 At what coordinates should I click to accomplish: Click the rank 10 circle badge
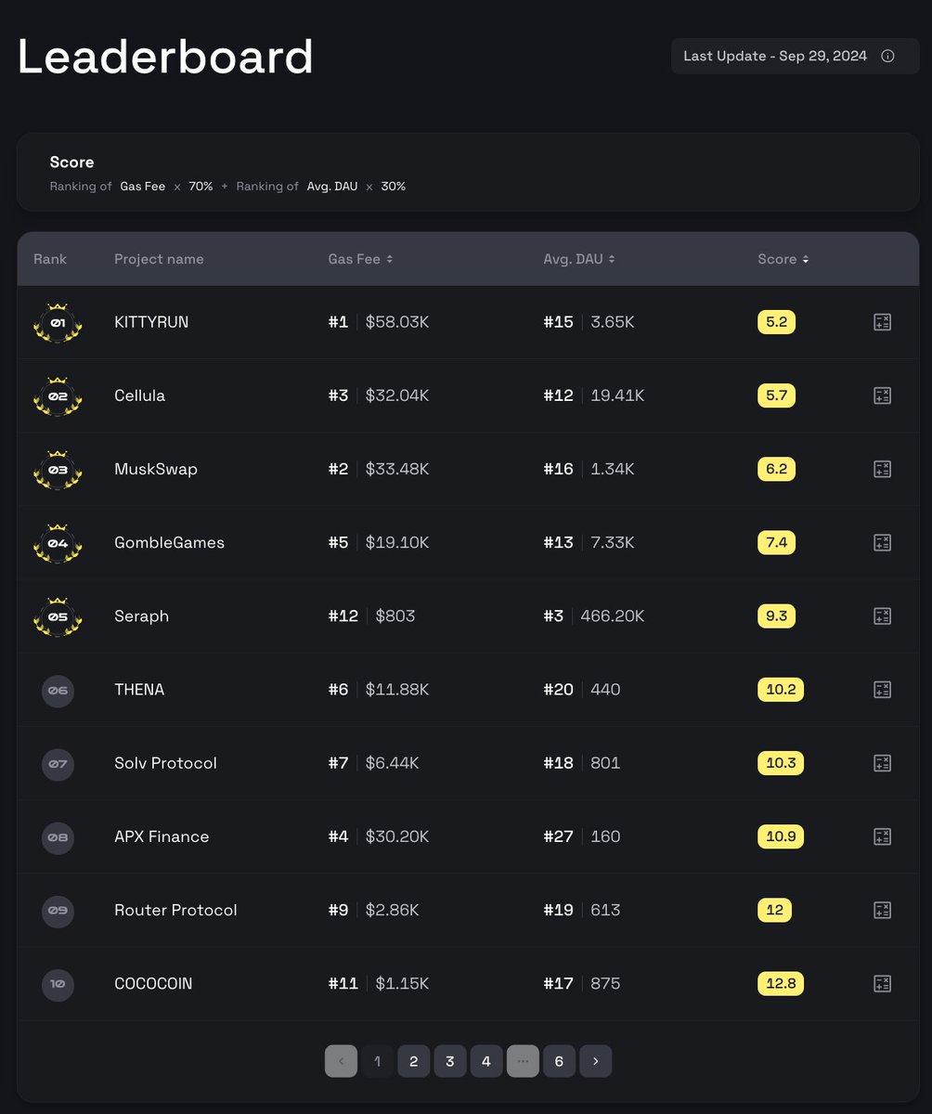(x=58, y=983)
